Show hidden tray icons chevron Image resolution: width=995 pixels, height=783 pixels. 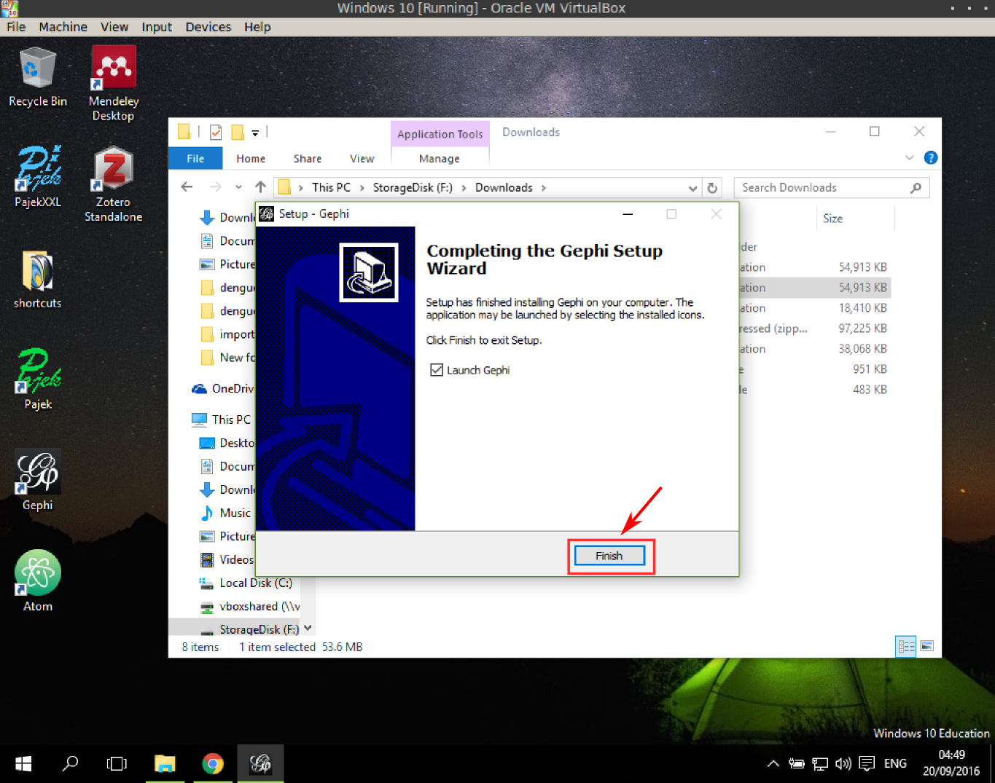click(773, 763)
